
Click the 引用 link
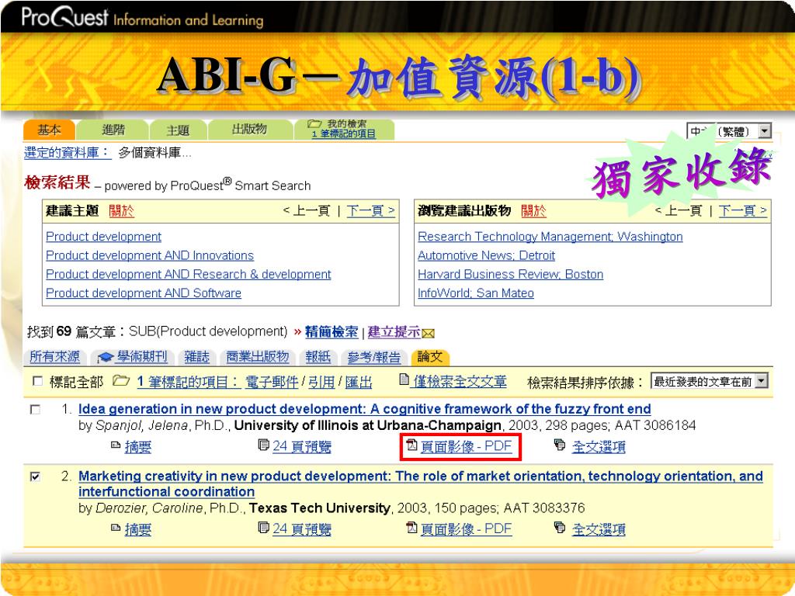click(x=322, y=382)
